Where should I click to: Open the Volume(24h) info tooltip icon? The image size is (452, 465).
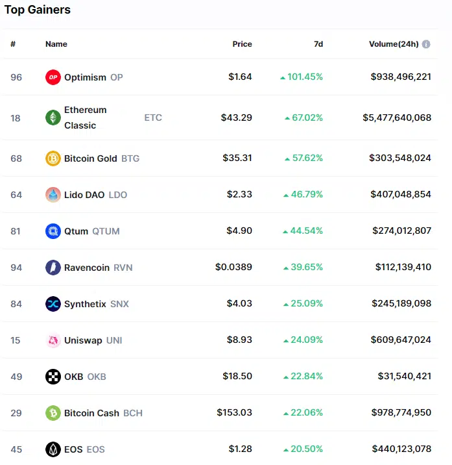[426, 44]
